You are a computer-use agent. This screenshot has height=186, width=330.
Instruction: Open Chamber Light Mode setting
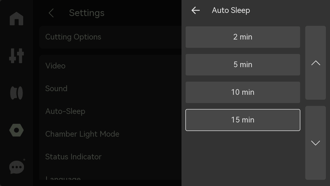coord(110,134)
